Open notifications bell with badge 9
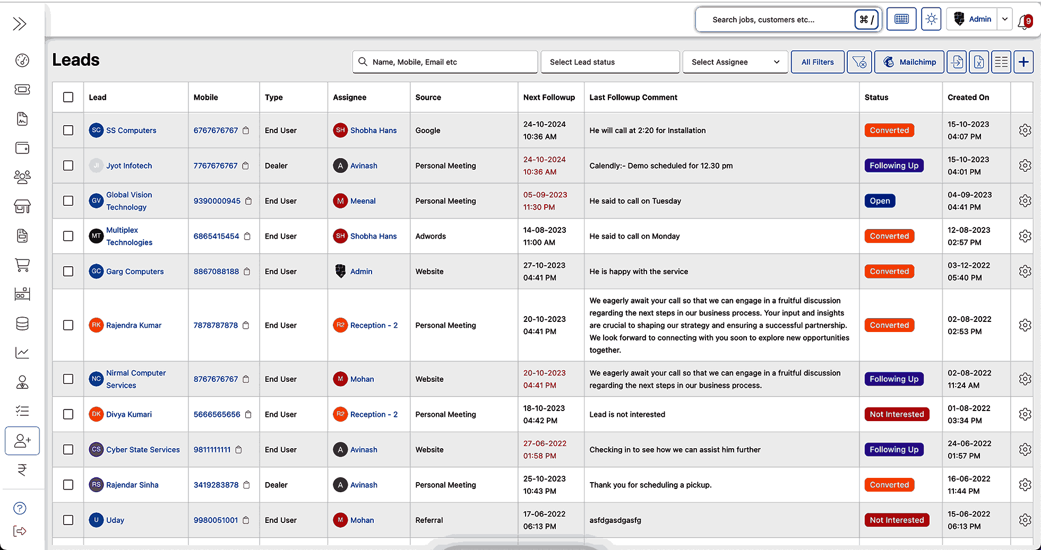 point(1025,21)
